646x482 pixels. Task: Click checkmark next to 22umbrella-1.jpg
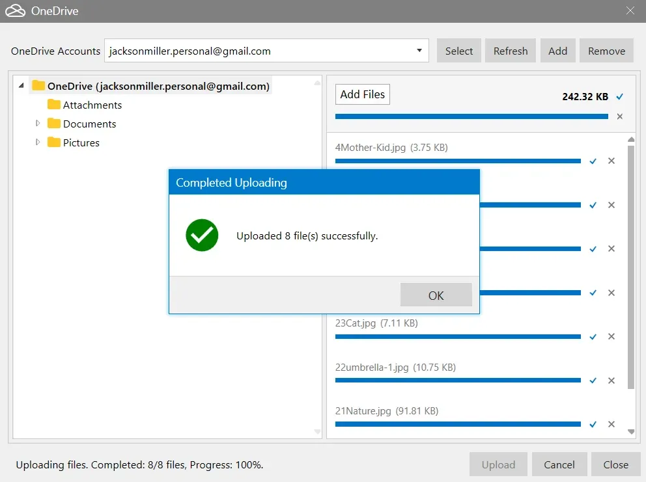pyautogui.click(x=593, y=381)
